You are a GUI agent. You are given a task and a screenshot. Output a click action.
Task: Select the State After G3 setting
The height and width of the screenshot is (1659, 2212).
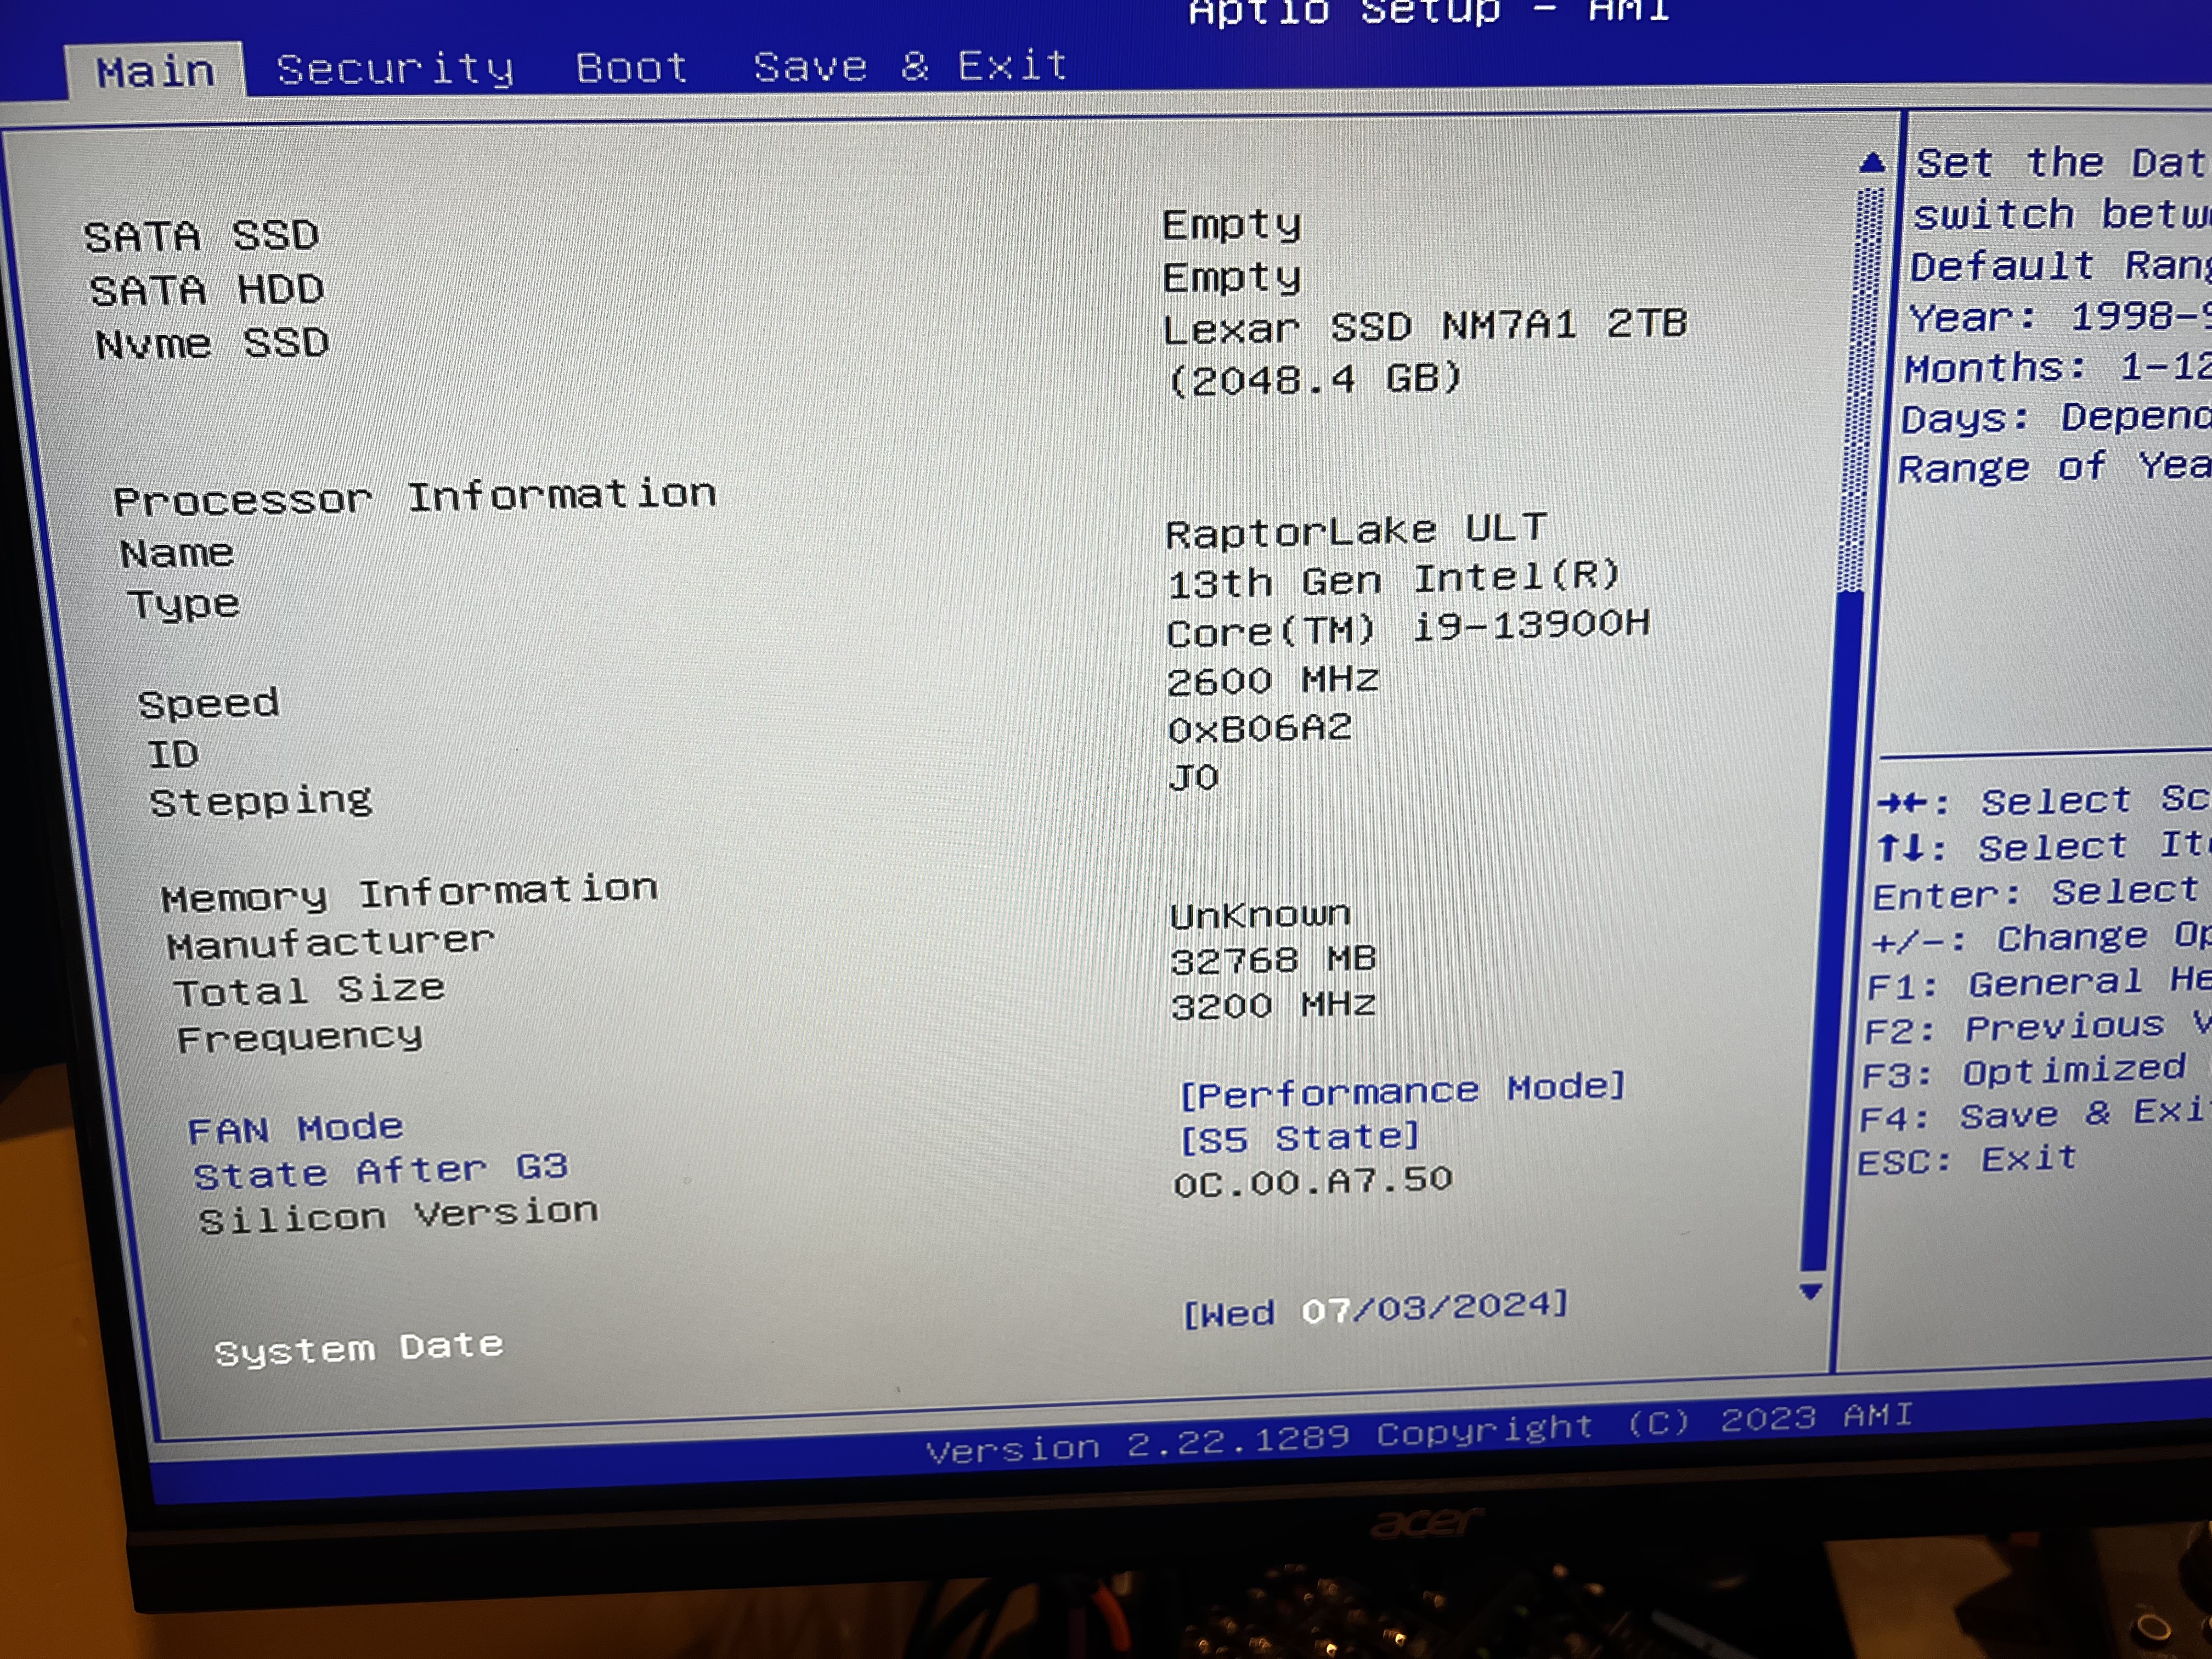click(x=381, y=1170)
